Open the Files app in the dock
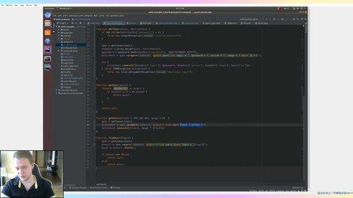The image size is (353, 198). (x=47, y=23)
